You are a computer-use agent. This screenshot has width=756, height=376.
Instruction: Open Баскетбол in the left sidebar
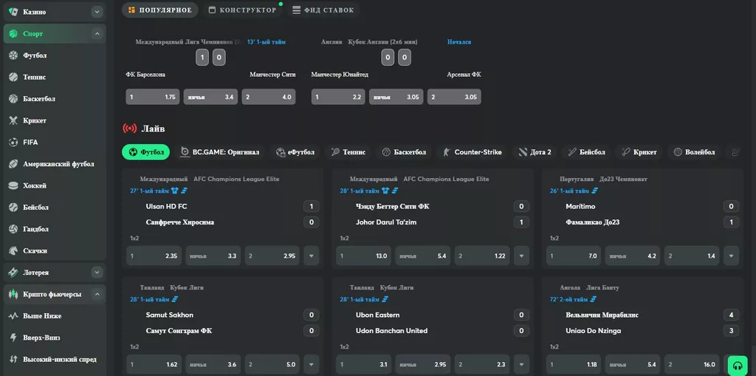click(x=38, y=98)
